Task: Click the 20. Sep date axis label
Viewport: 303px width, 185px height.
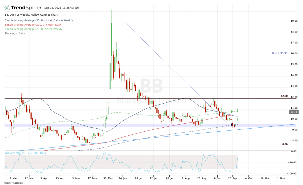Action: pos(233,178)
